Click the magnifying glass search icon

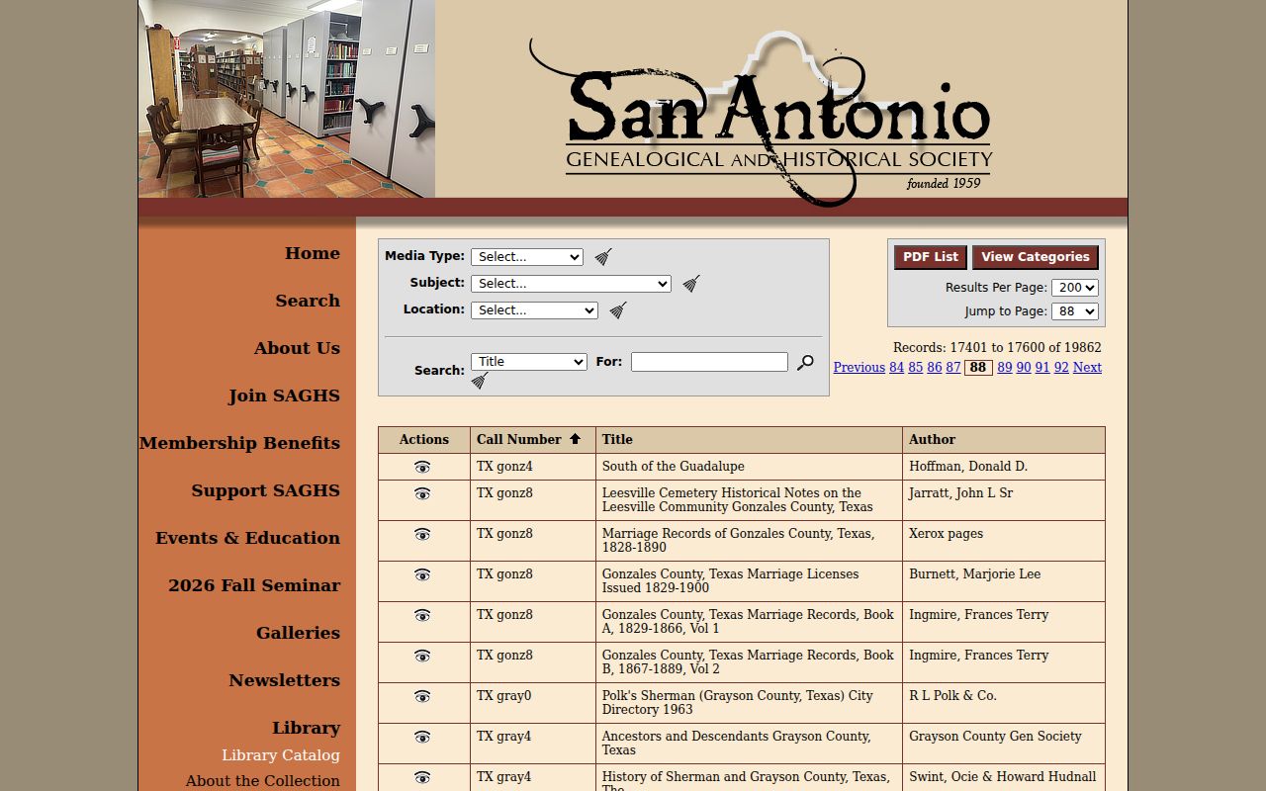point(805,363)
